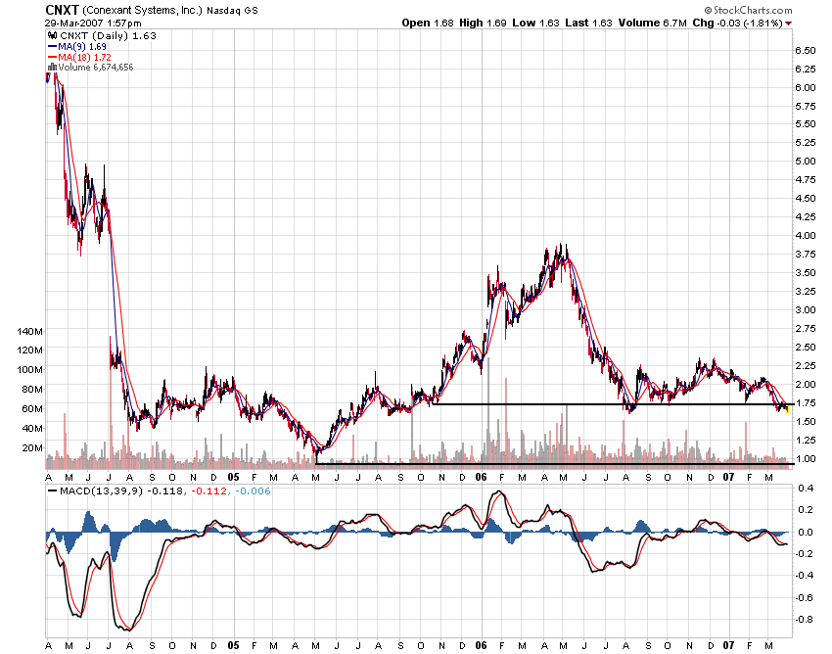Click the candlestick icon beside CNXT (Daily)
Screen dimensions: 832x654
click(52, 35)
